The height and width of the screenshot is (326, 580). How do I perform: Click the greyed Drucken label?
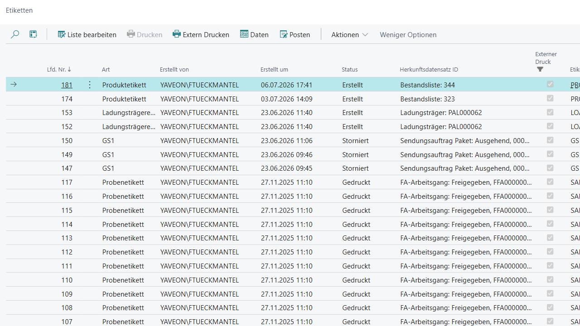150,34
